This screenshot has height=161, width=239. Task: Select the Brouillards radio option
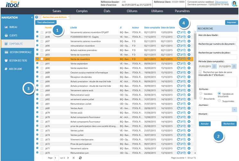[x=201, y=98]
